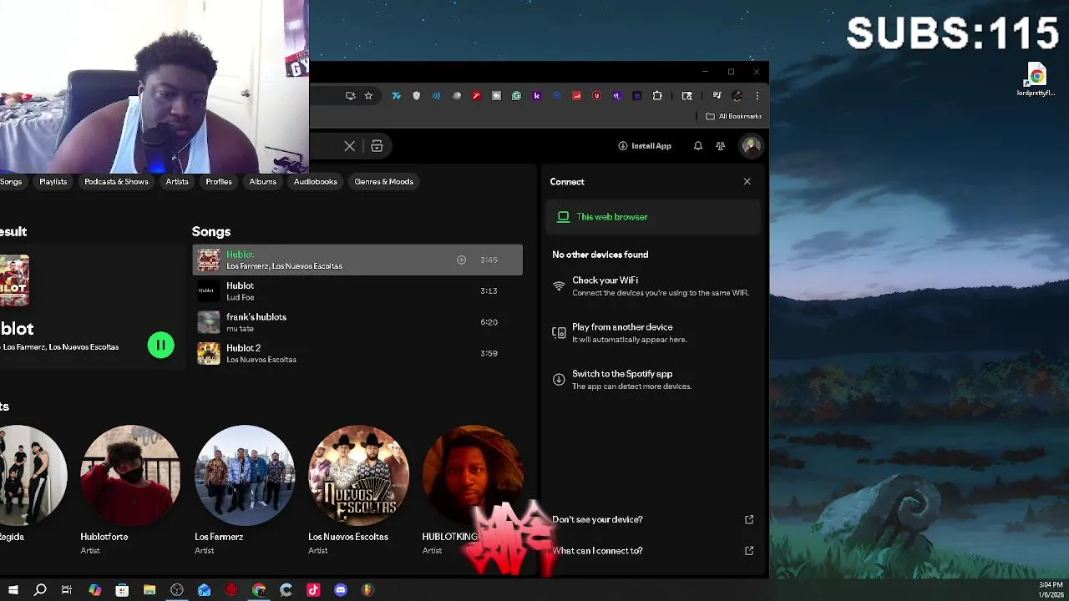Open the Friend Activity icon
Image resolution: width=1069 pixels, height=601 pixels.
point(721,146)
